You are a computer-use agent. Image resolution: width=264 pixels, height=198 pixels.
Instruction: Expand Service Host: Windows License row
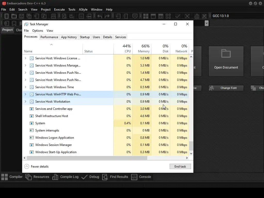coord(26,58)
